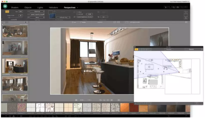The image size is (205, 118).
Task: Click the blue background sky swatch
Action: 52,16
